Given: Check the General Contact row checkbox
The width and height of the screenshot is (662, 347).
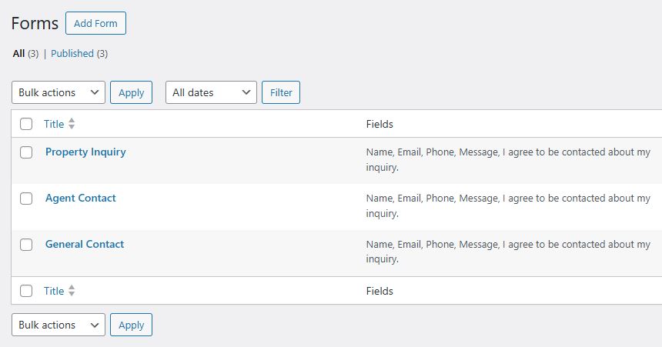Looking at the screenshot, I should coord(26,245).
